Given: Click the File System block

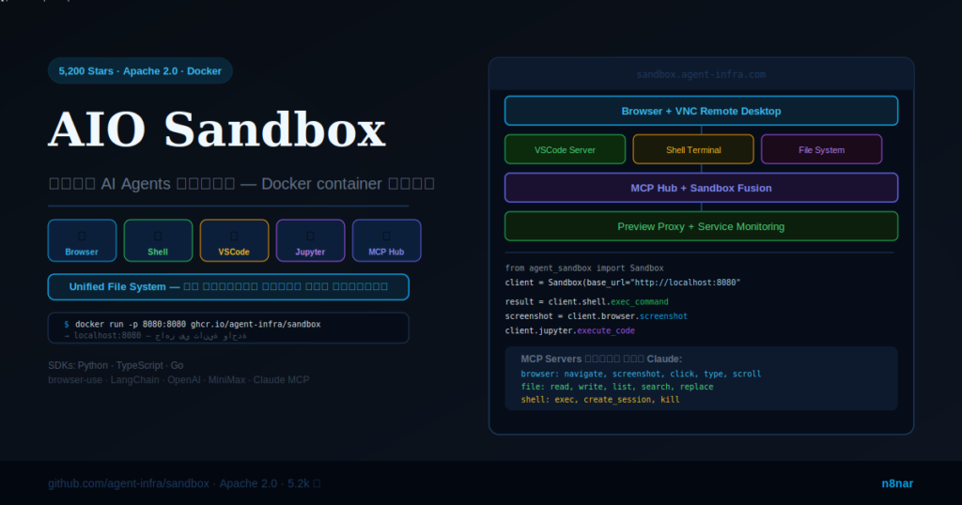Looking at the screenshot, I should pyautogui.click(x=821, y=149).
